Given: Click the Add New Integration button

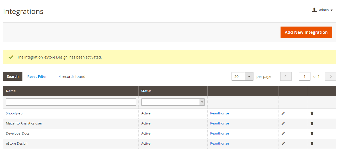Looking at the screenshot, I should [x=306, y=32].
